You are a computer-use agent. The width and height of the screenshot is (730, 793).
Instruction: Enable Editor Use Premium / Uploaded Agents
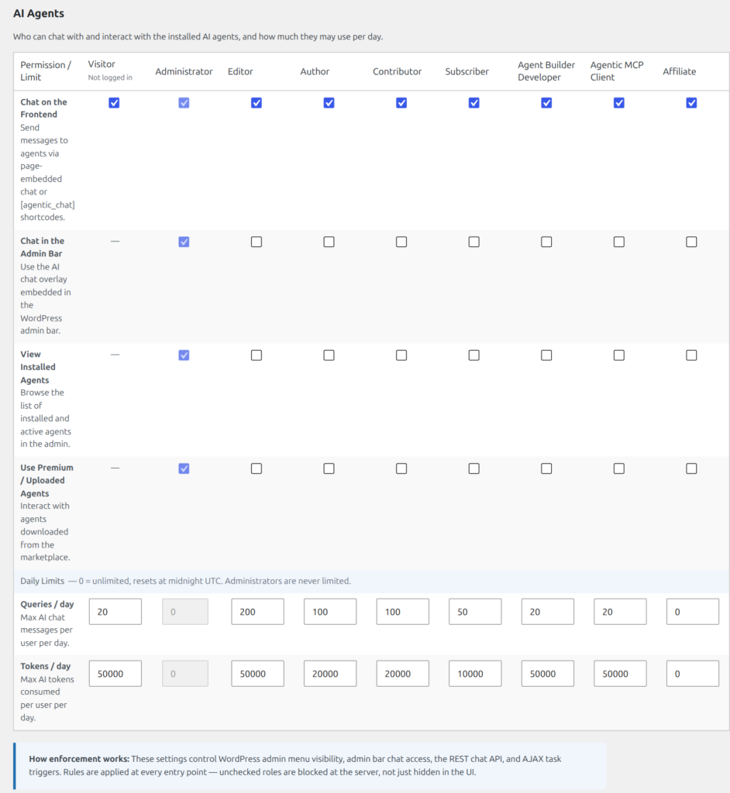257,469
